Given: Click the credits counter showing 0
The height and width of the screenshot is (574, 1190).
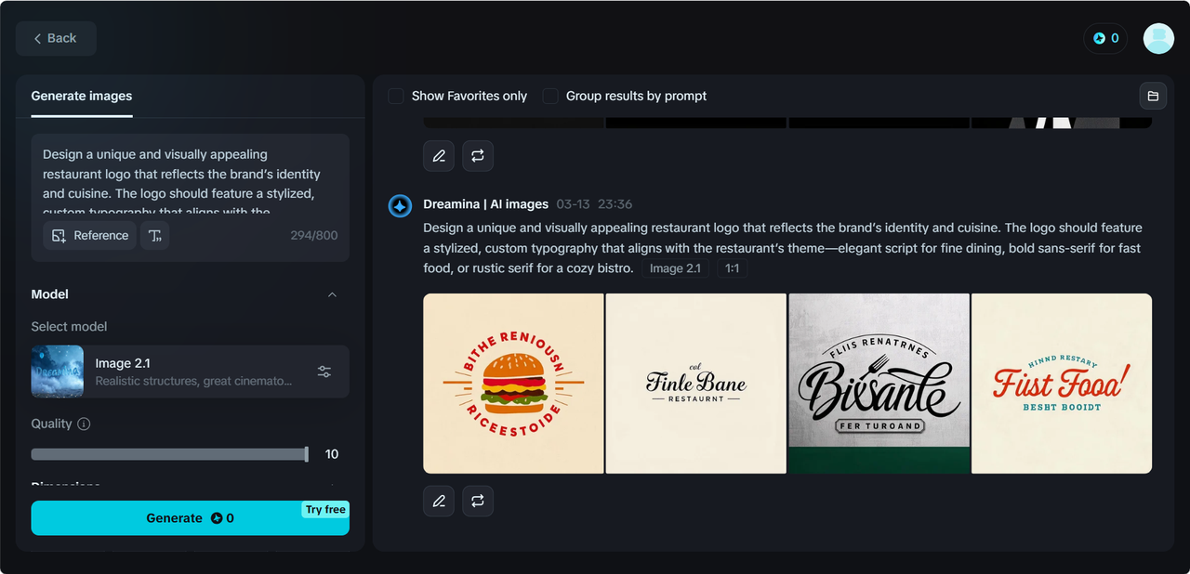Looking at the screenshot, I should pyautogui.click(x=1105, y=38).
